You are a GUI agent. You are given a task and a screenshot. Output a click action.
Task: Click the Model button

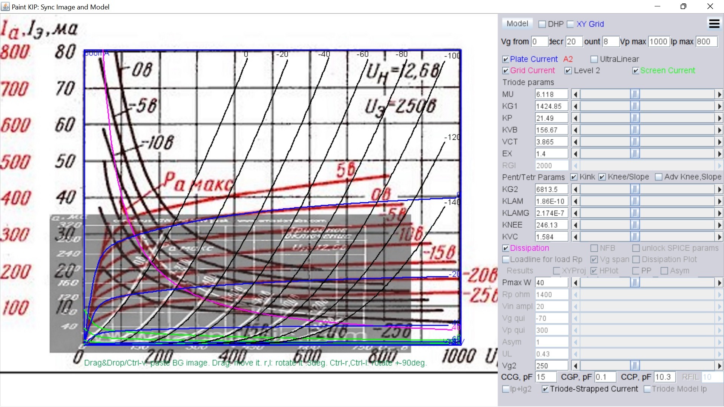pyautogui.click(x=517, y=24)
